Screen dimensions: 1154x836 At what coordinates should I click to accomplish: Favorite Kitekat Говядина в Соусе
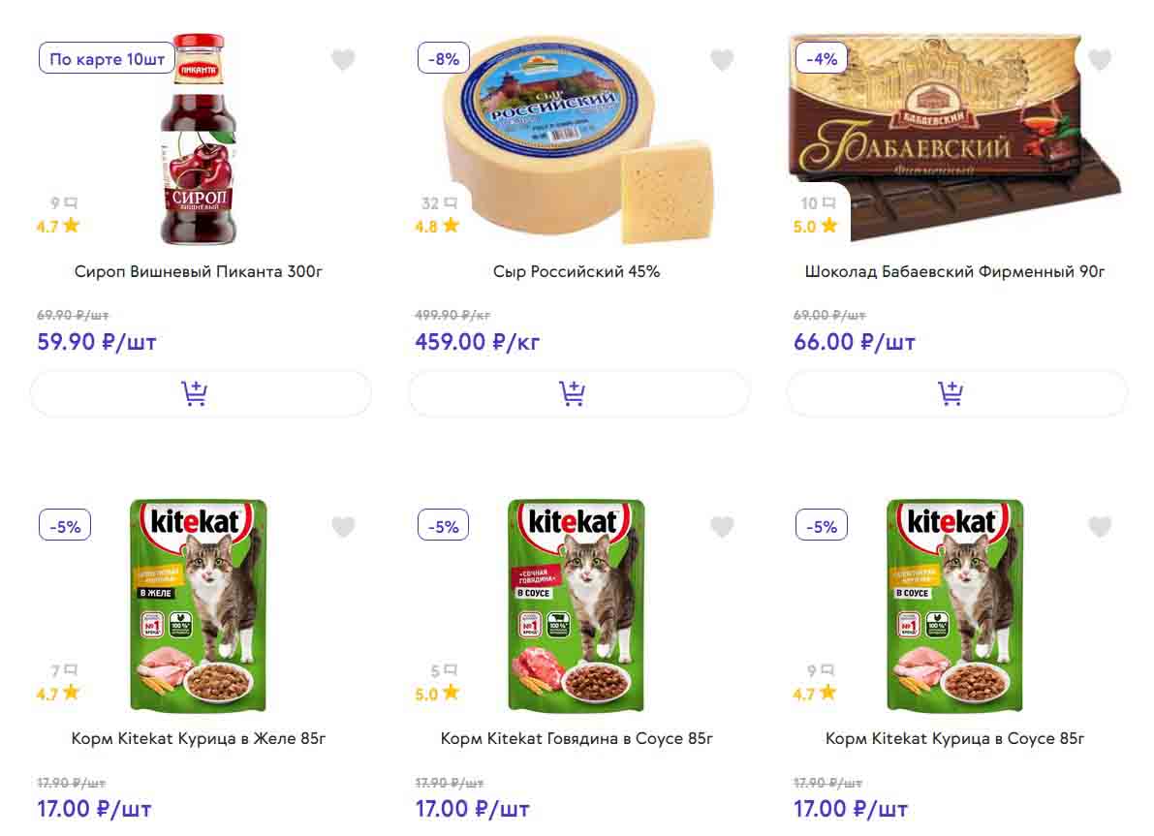tap(722, 527)
